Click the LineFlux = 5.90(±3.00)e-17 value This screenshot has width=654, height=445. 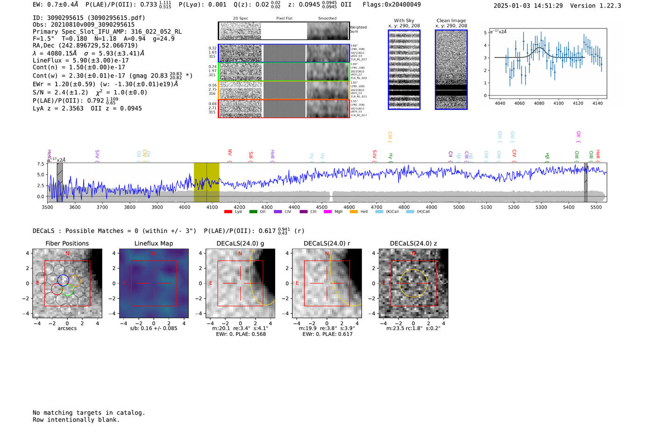pyautogui.click(x=81, y=60)
